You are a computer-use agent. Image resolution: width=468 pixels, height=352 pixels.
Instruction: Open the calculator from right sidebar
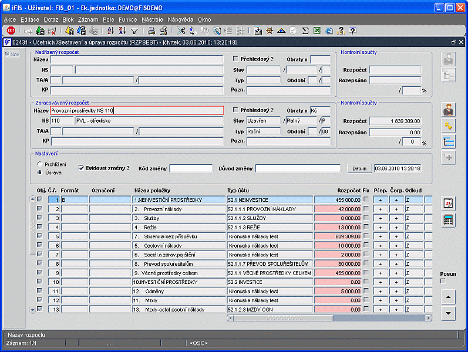point(449,220)
